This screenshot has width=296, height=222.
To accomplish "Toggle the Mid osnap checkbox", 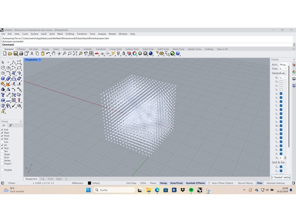I will click(x=2, y=139).
